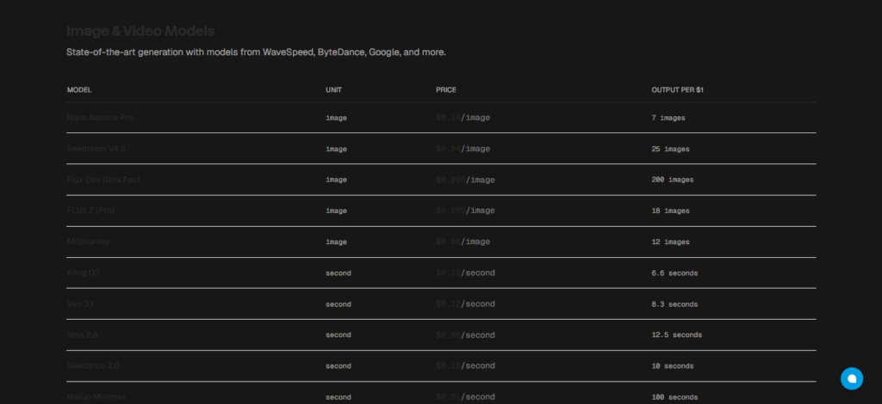Select the FLUX.2 [Pro] model name
Viewport: 882px width, 404px height.
[90, 211]
